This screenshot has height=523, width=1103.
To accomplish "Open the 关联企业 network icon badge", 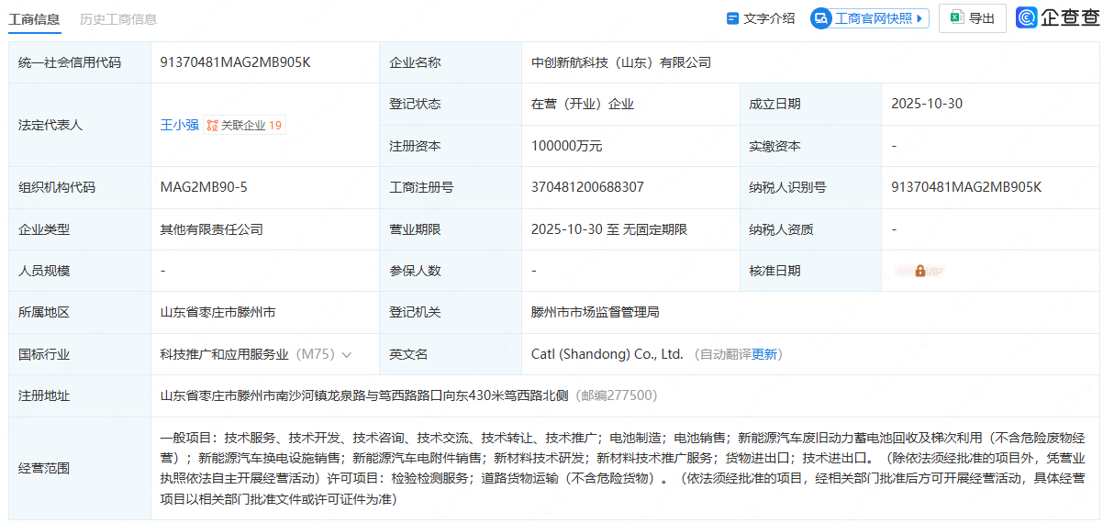I will coord(212,126).
